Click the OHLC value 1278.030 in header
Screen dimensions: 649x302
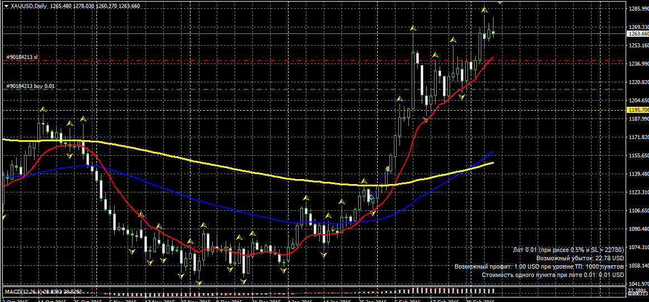[x=83, y=6]
